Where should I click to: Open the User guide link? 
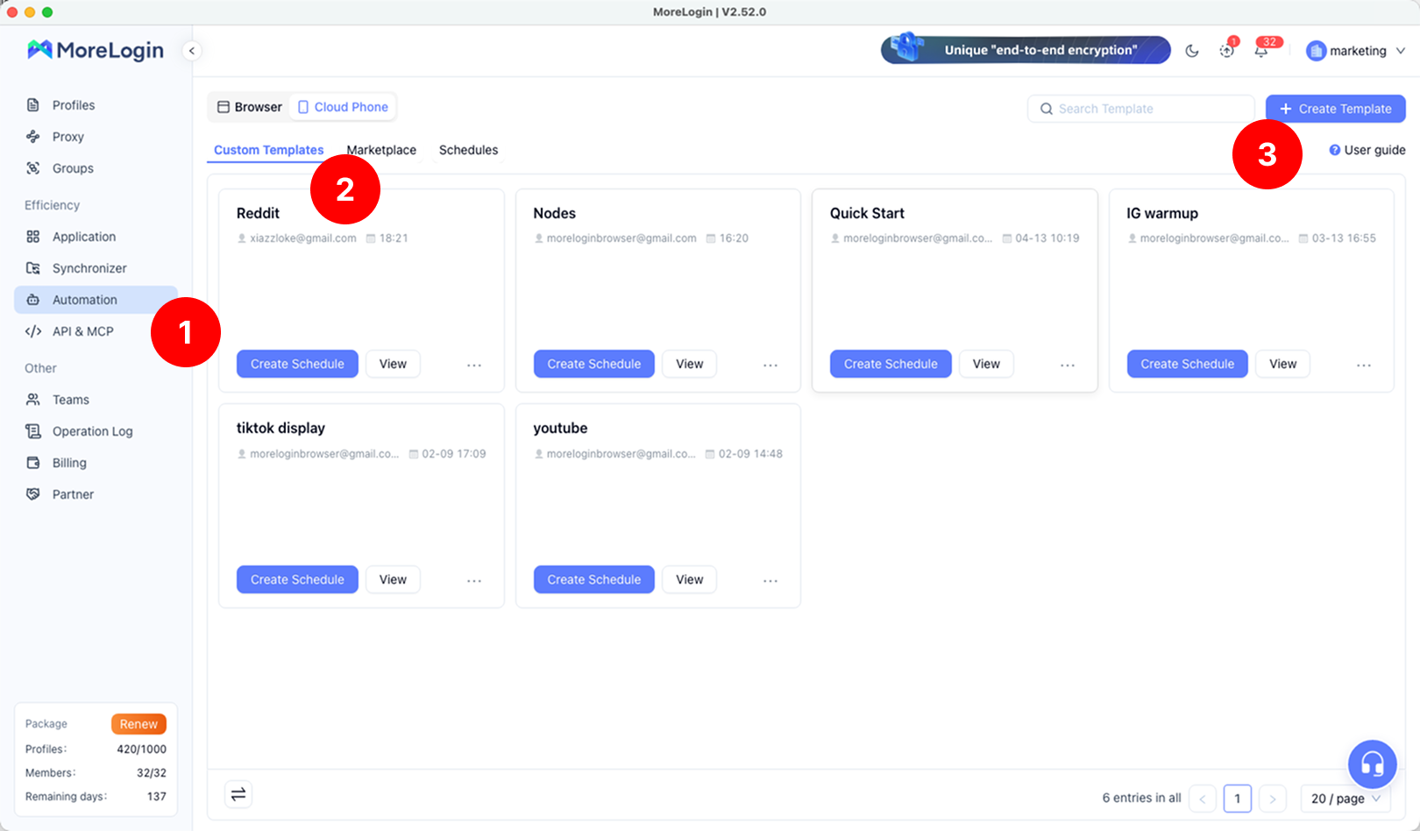click(x=1367, y=150)
